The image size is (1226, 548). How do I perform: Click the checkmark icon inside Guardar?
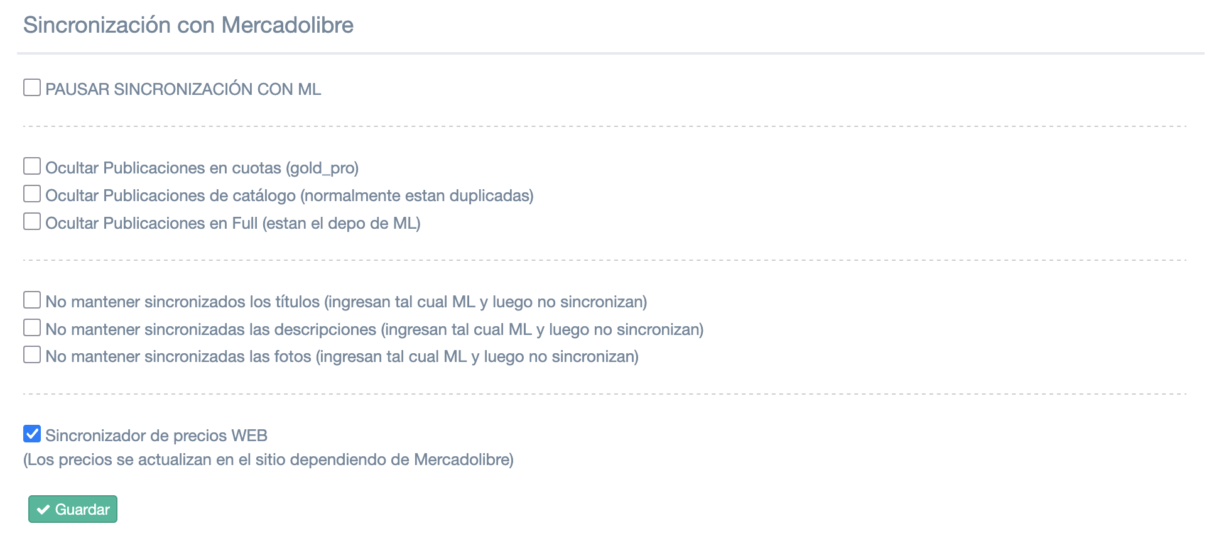pos(43,510)
